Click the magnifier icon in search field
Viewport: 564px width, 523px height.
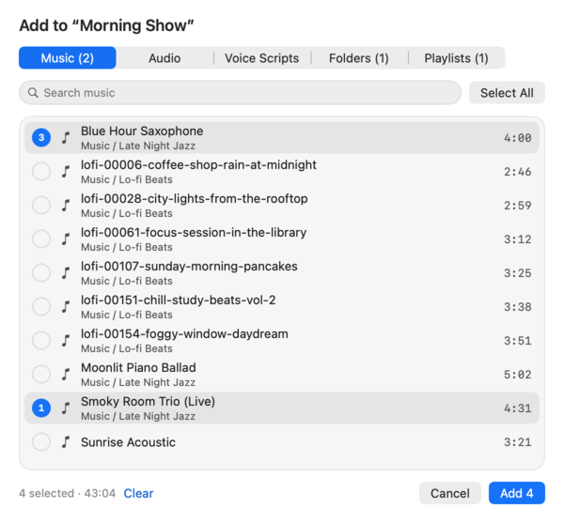(x=33, y=93)
